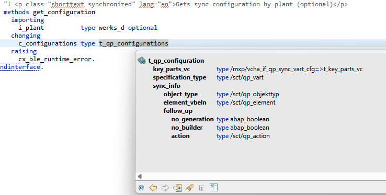
Task: Click the orange pen icon in the popup toolbar
Action: click(189, 188)
